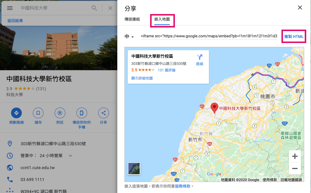Select the 嵌入地圖 tab
Viewport: 311px width, 193px height.
click(162, 19)
